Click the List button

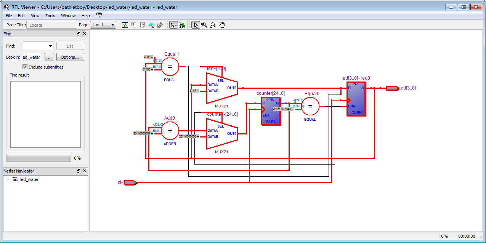(x=70, y=46)
